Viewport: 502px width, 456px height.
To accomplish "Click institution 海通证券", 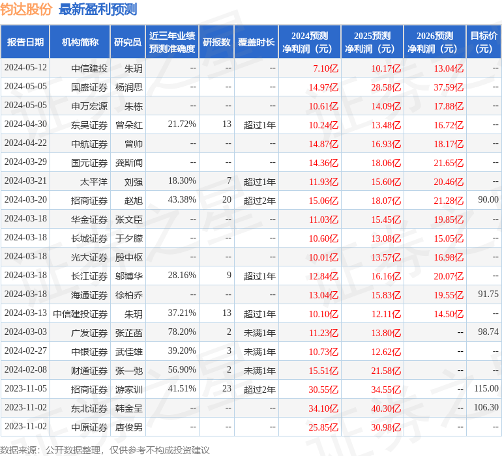I will pyautogui.click(x=89, y=294).
